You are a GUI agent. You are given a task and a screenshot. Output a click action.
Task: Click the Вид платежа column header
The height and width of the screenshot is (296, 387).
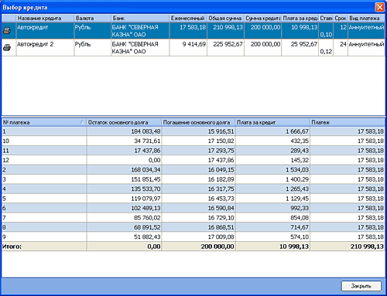366,19
